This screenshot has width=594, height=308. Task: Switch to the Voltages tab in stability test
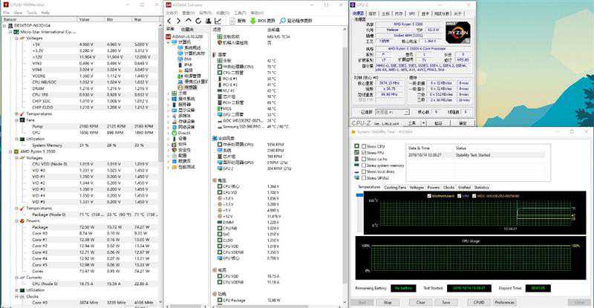click(x=416, y=188)
